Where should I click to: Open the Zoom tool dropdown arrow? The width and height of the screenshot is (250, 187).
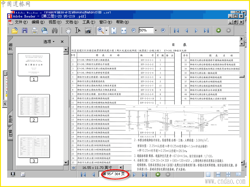pyautogui.click(x=106, y=30)
